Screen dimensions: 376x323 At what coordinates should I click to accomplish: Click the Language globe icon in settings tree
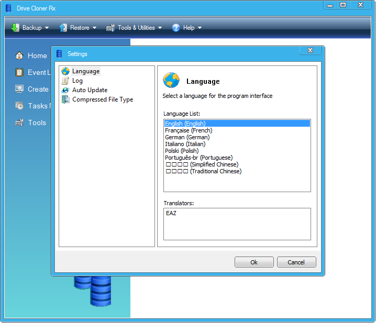(65, 71)
